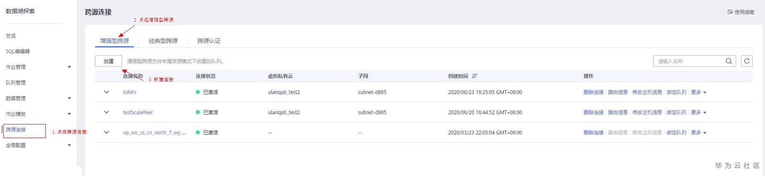
Task: Open SQL编辑器 in the sidebar
Action: (18, 51)
